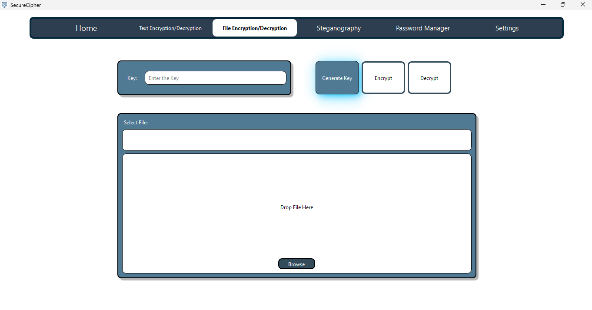Image resolution: width=592 pixels, height=310 pixels.
Task: Open the Password Manager tab
Action: point(422,28)
